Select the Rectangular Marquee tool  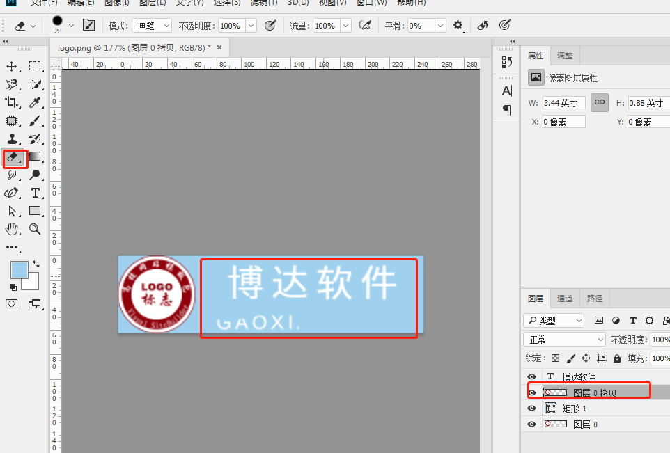35,65
